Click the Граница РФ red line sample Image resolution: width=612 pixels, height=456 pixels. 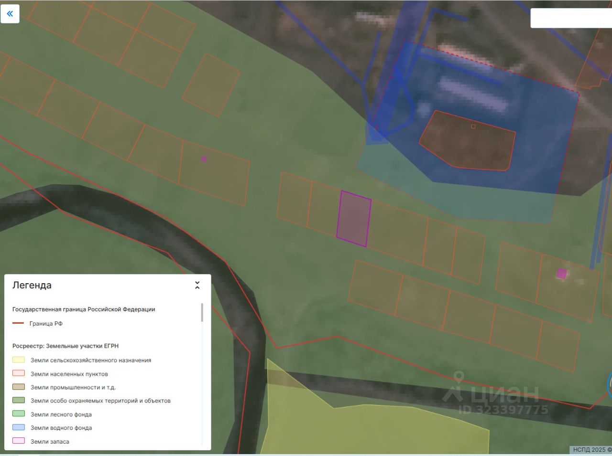(18, 323)
